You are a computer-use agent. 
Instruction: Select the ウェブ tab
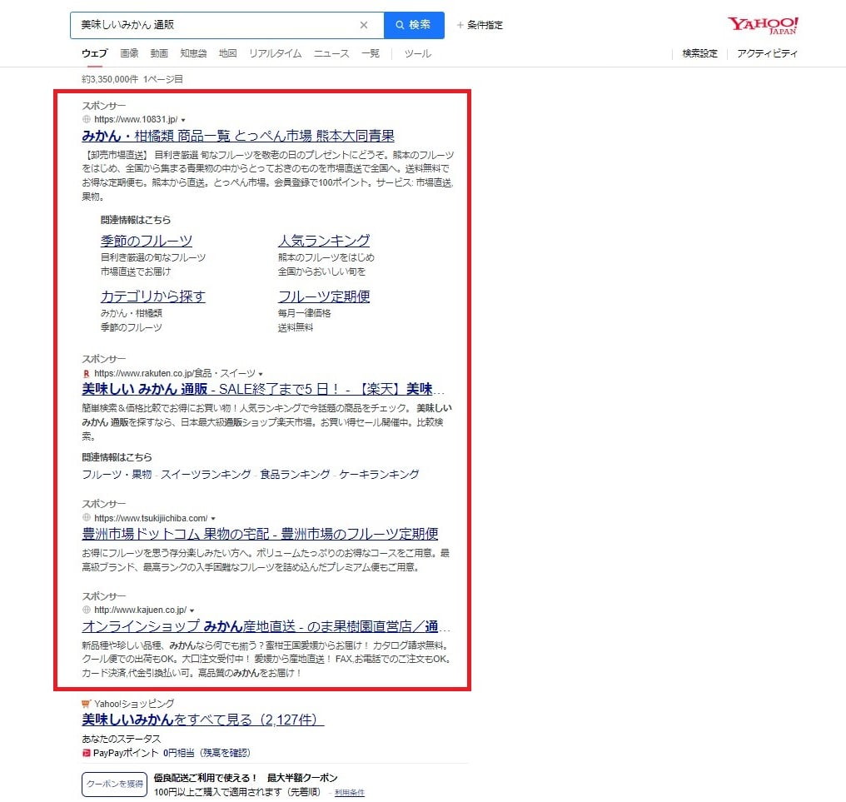pyautogui.click(x=95, y=53)
